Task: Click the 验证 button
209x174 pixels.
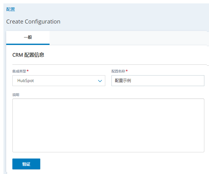Action: [x=26, y=164]
